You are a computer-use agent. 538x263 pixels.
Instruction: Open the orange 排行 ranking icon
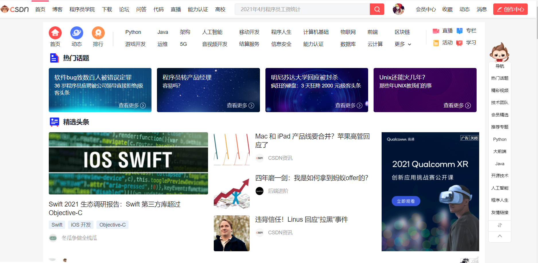(x=98, y=33)
